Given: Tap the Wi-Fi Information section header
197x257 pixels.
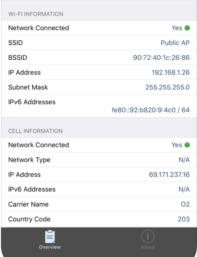Looking at the screenshot, I should pos(36,14).
